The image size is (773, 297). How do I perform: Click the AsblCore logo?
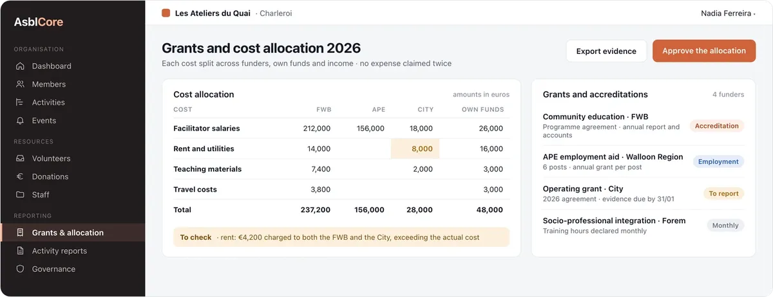pyautogui.click(x=39, y=22)
